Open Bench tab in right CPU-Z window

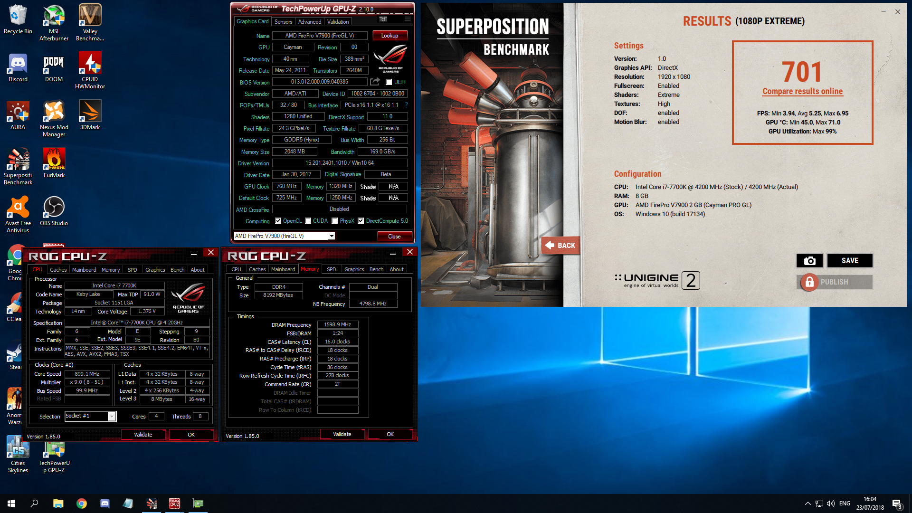pos(376,269)
